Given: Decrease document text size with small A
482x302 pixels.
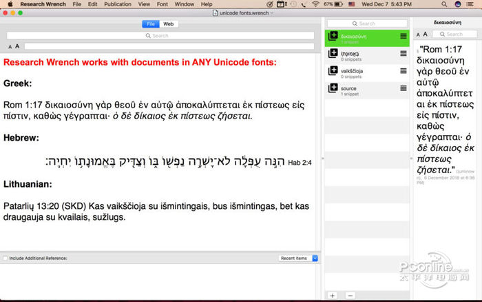Looking at the screenshot, I should pos(10,47).
